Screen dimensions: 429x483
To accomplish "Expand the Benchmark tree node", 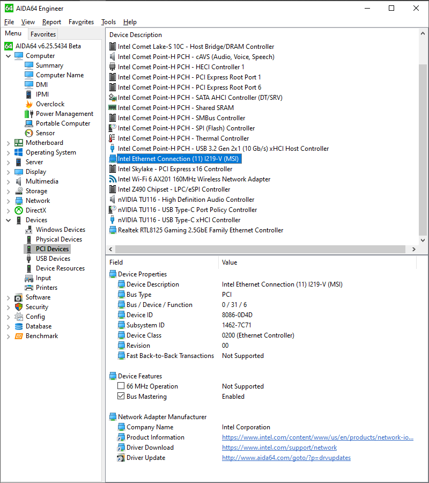I will click(8, 336).
